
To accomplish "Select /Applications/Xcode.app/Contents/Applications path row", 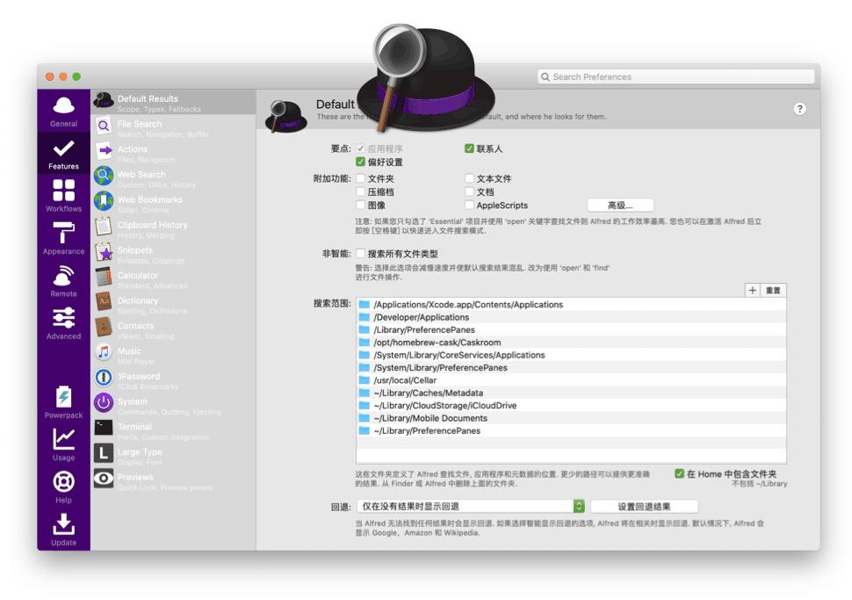I will 571,304.
